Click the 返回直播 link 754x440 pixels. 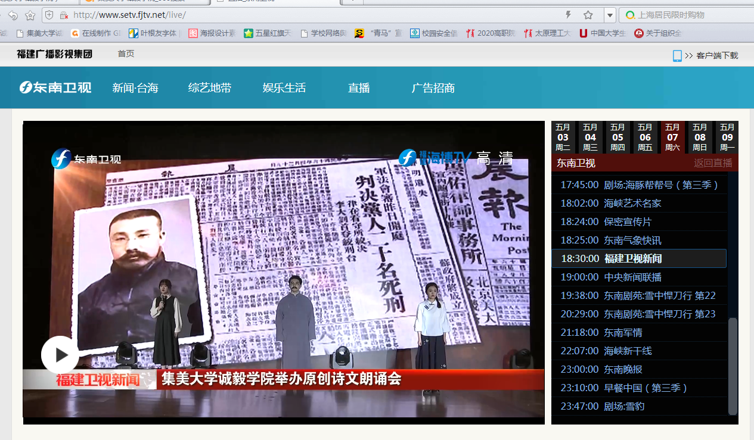[x=713, y=163]
